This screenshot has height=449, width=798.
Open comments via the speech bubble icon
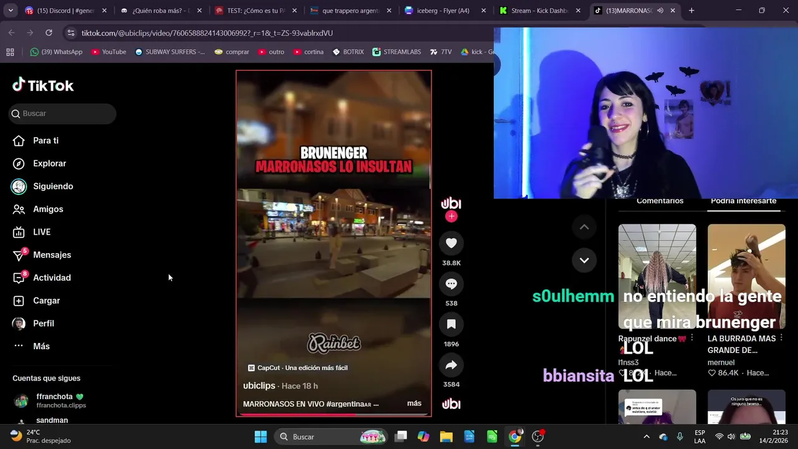coord(451,284)
